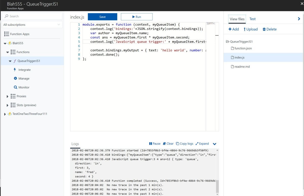Click line number 5 in editor gutter
This screenshot has width=304, height=196.
pos(79,42)
